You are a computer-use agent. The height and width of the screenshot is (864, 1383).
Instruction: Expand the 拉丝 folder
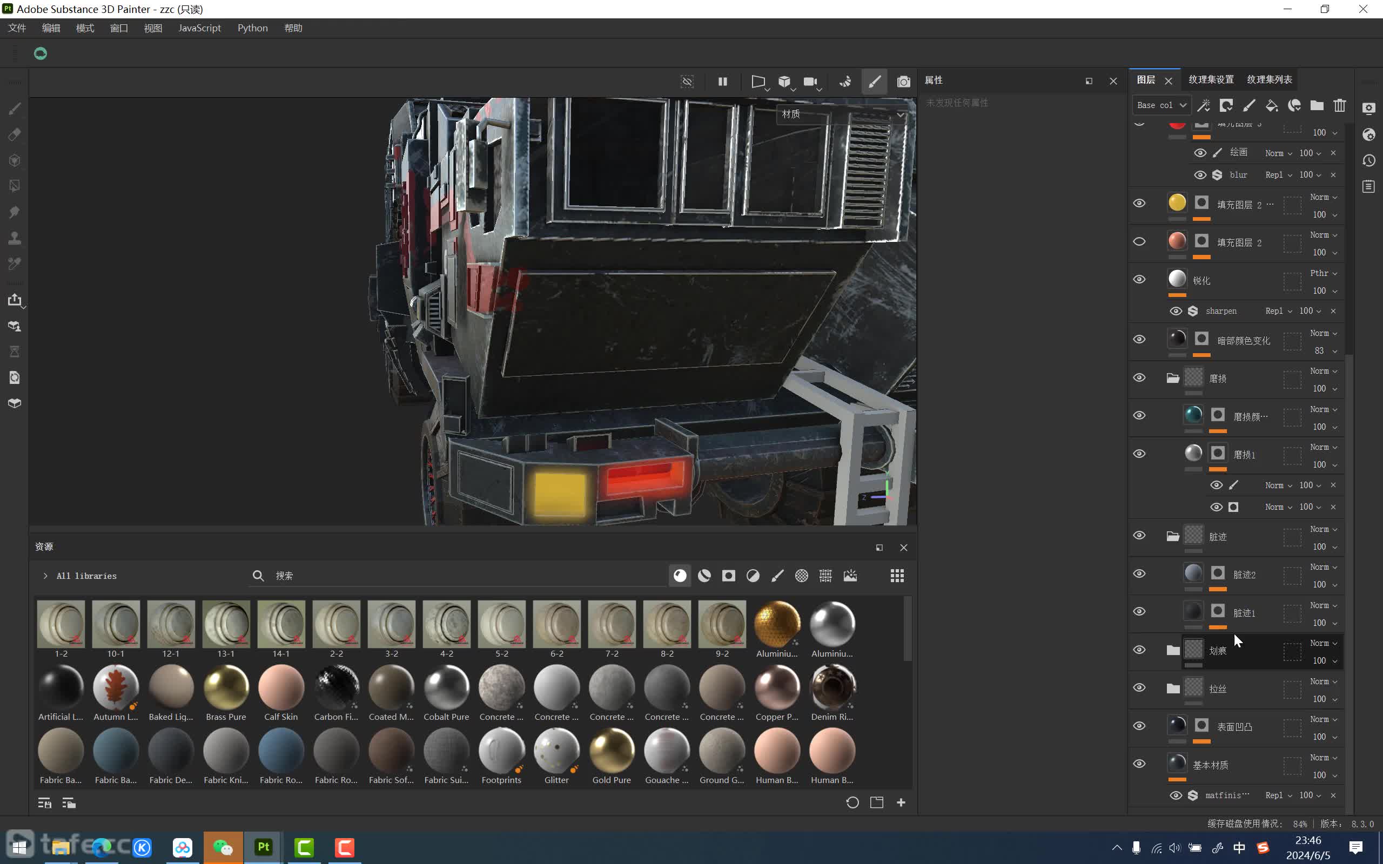1172,688
